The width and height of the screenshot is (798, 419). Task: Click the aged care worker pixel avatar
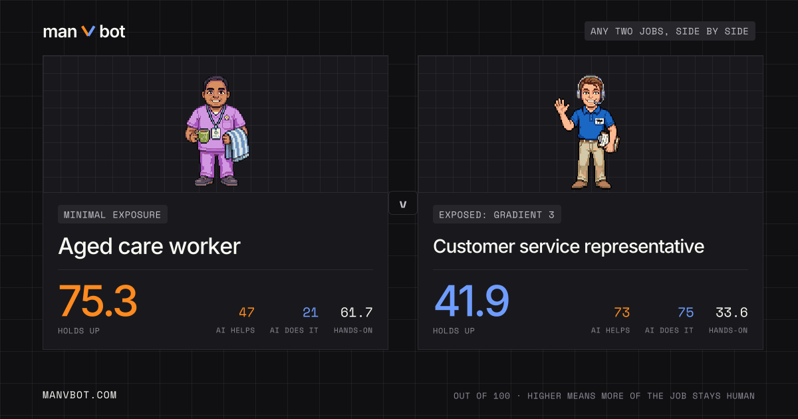click(x=216, y=130)
